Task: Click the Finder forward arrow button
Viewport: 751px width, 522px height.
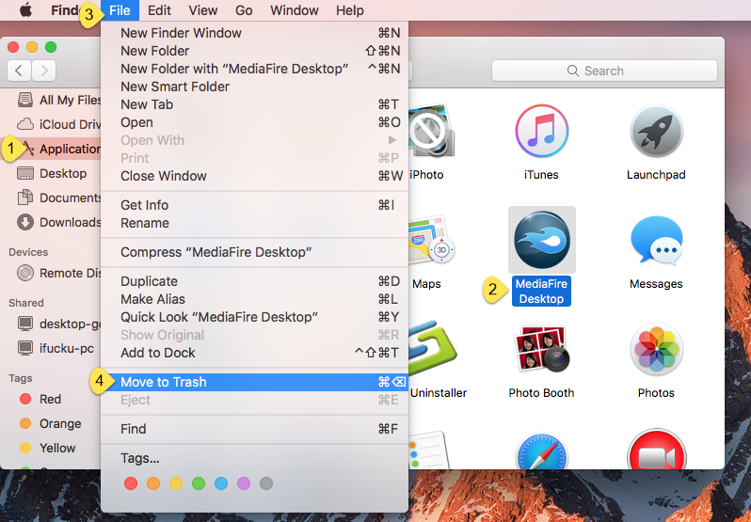Action: (44, 71)
